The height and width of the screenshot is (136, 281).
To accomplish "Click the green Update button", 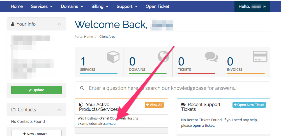I will coord(36,90).
